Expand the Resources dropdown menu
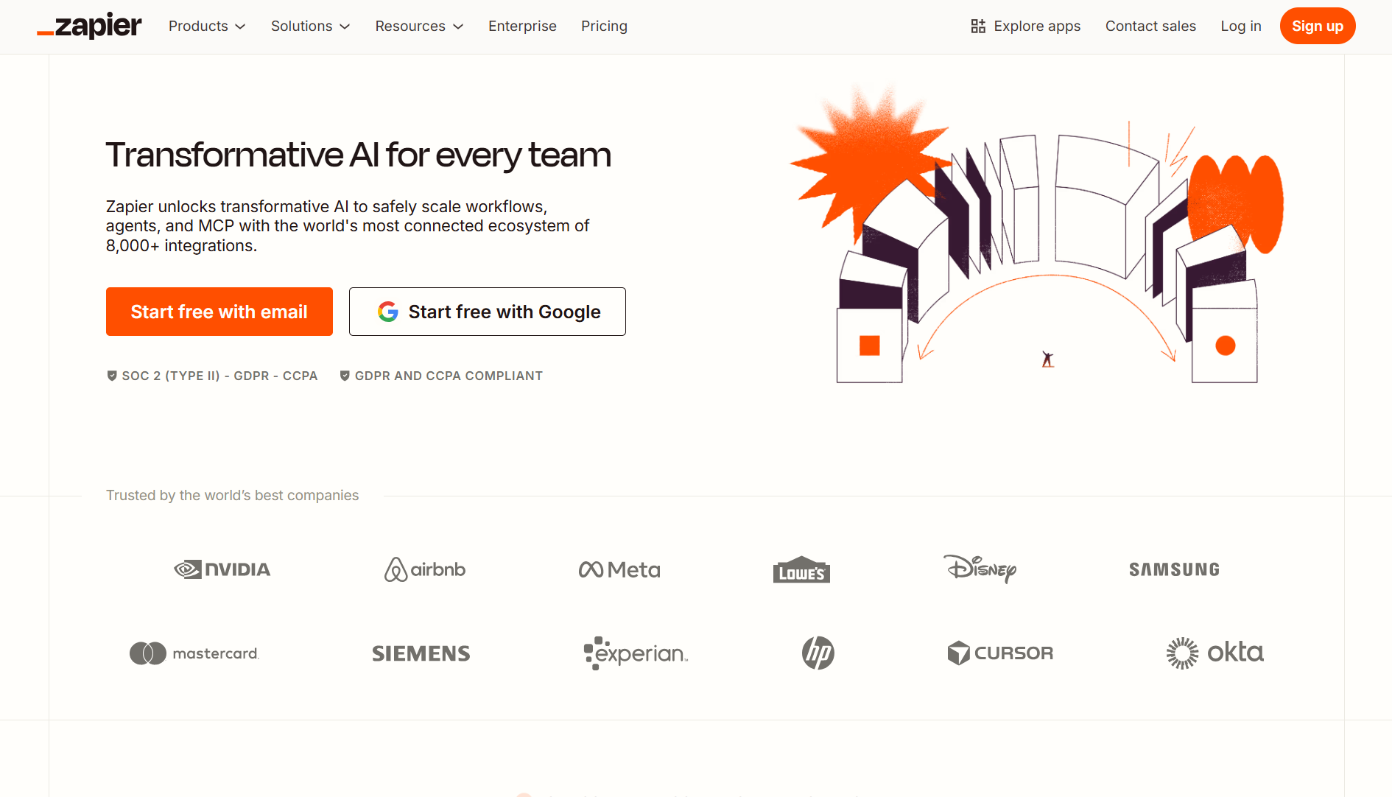Image resolution: width=1392 pixels, height=797 pixels. (419, 27)
